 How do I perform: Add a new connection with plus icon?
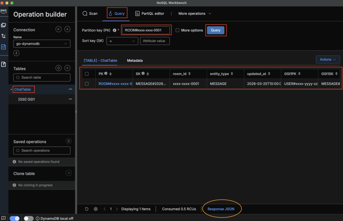point(67,30)
